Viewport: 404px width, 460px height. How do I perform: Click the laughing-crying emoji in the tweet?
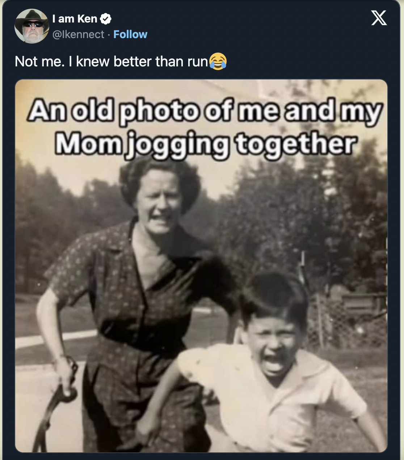coord(218,61)
